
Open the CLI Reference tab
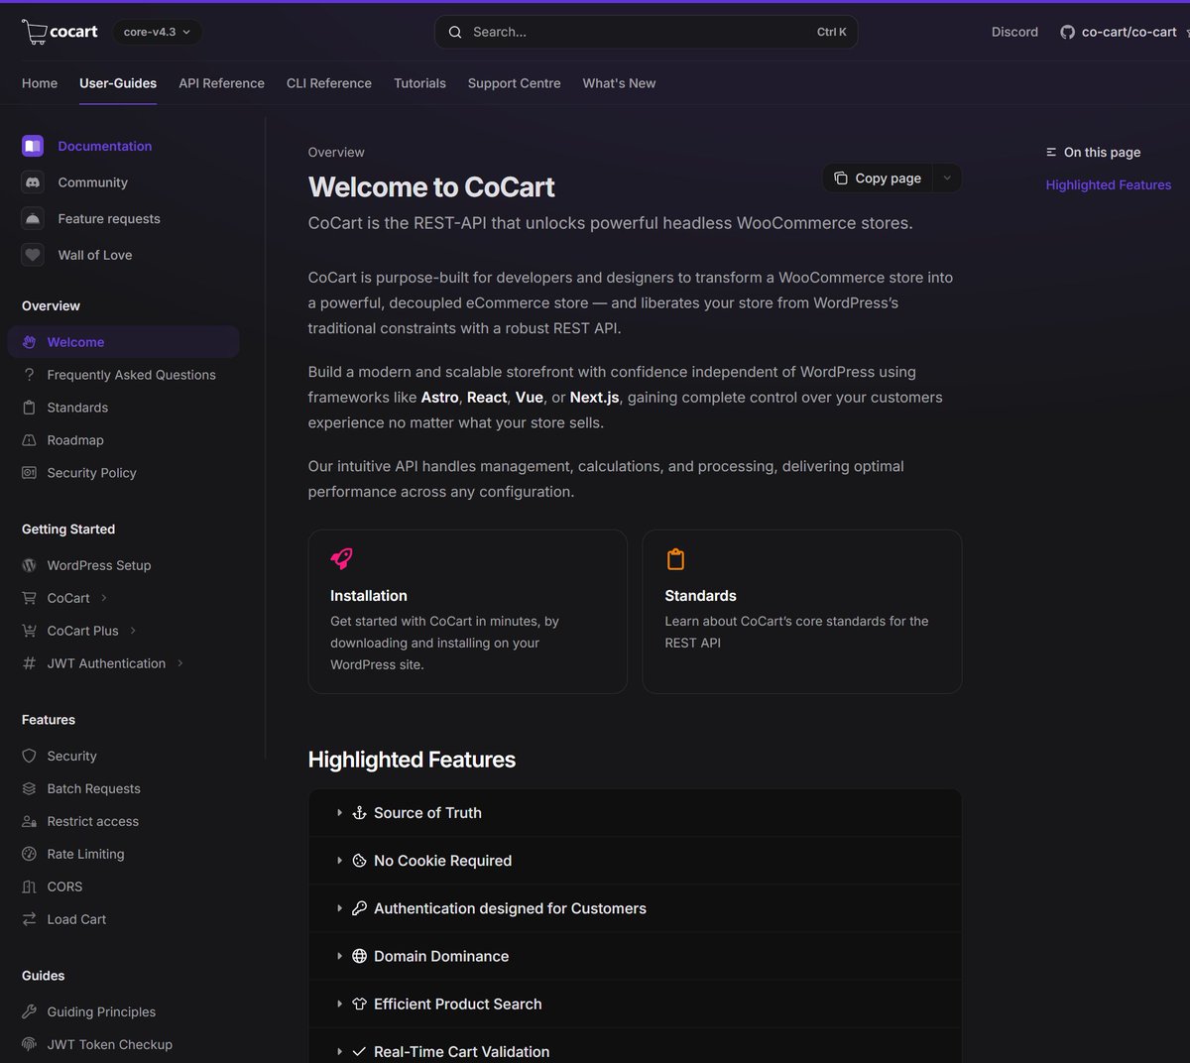329,83
